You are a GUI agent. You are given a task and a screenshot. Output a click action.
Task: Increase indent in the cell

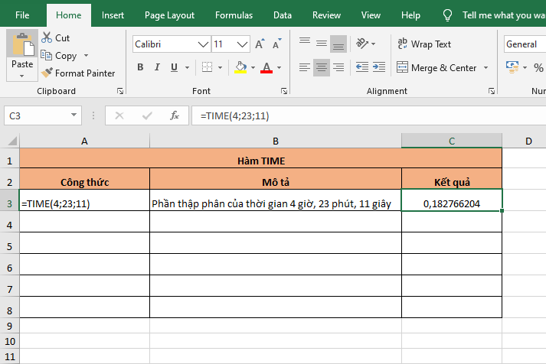click(x=379, y=67)
